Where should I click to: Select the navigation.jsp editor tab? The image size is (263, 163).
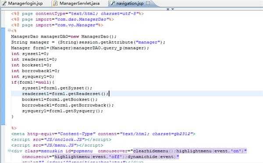coord(130,3)
